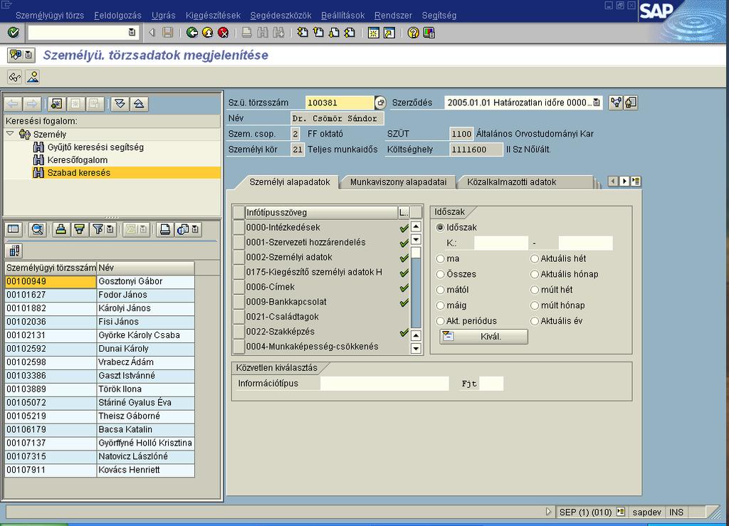Click the Sort ascending icon in list toolbar

61,229
